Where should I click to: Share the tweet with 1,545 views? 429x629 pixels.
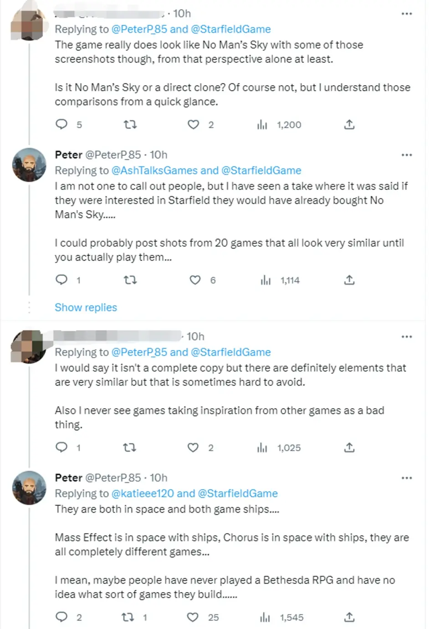(349, 617)
